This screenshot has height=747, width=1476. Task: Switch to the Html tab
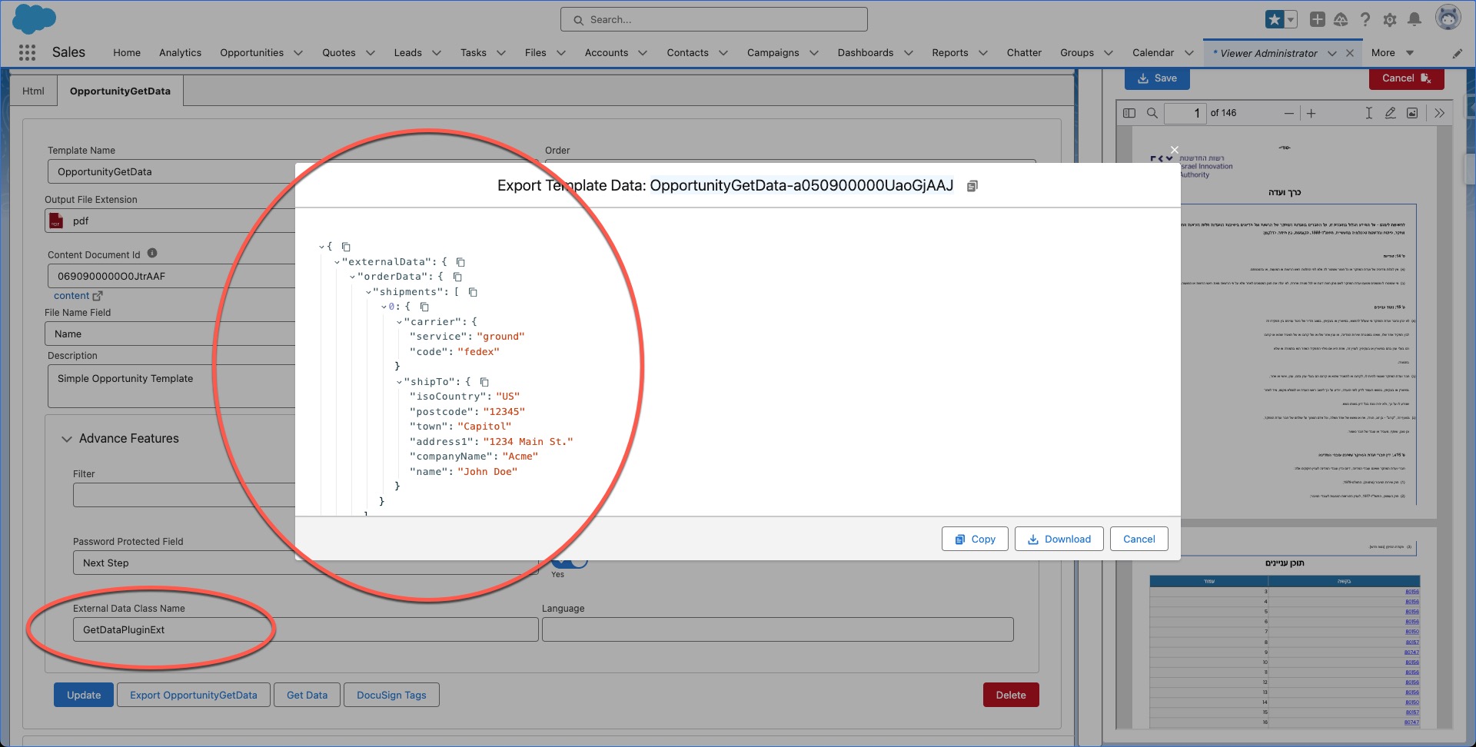[32, 91]
